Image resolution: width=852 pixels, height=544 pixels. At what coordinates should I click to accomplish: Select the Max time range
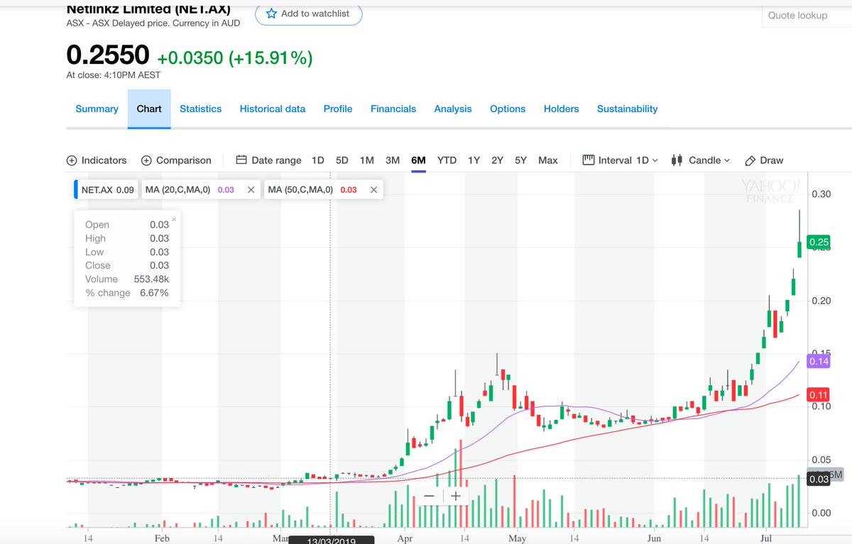[x=548, y=160]
